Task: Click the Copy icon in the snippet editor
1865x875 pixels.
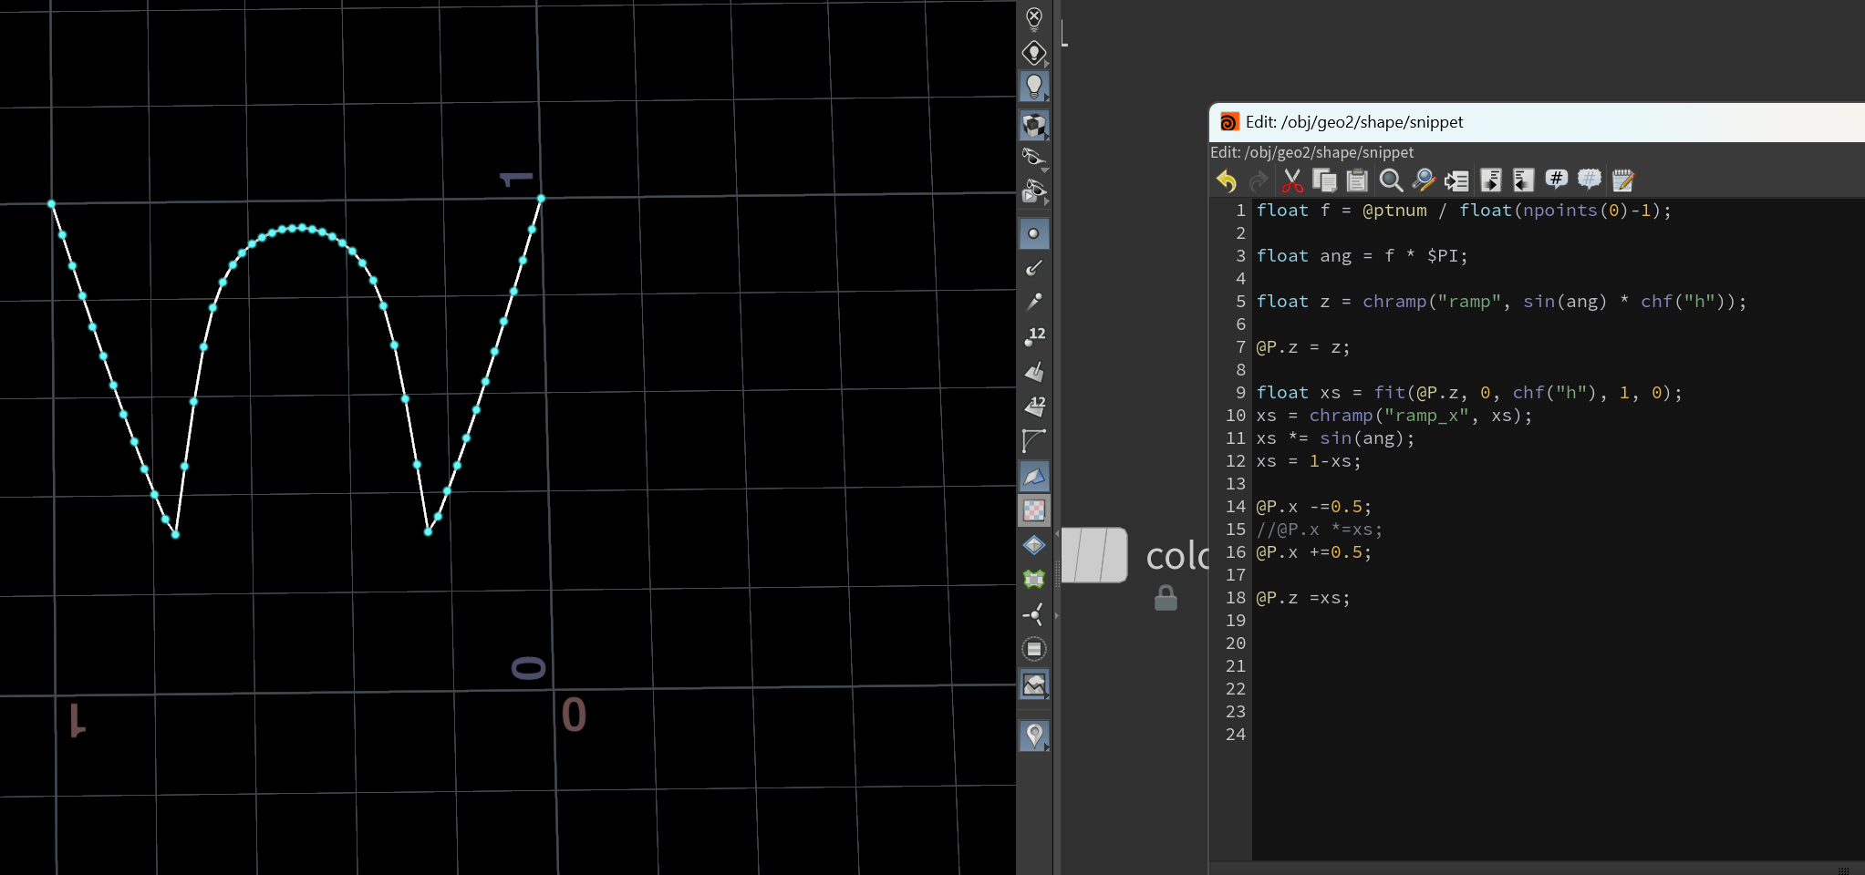Action: [x=1324, y=180]
